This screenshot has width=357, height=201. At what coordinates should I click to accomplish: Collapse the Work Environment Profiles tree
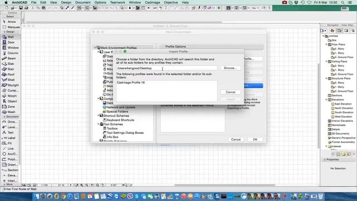click(95, 48)
